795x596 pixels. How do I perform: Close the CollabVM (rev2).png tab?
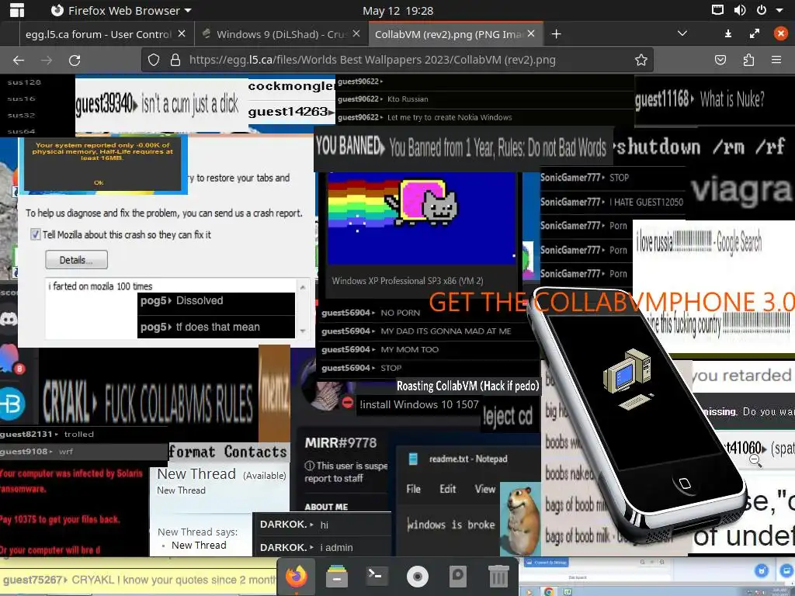[x=531, y=33]
